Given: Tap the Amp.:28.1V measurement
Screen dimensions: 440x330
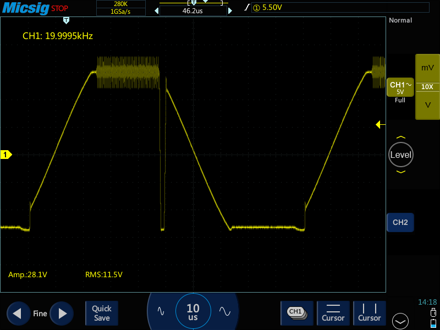Looking at the screenshot, I should 28,274.
